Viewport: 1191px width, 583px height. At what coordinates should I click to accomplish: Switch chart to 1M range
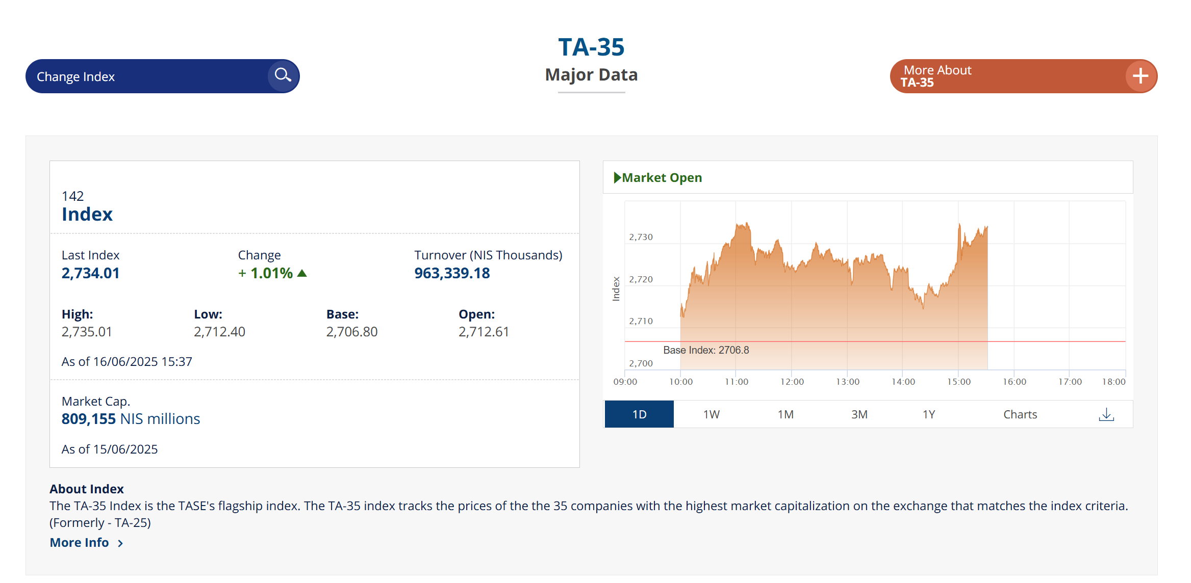tap(785, 414)
